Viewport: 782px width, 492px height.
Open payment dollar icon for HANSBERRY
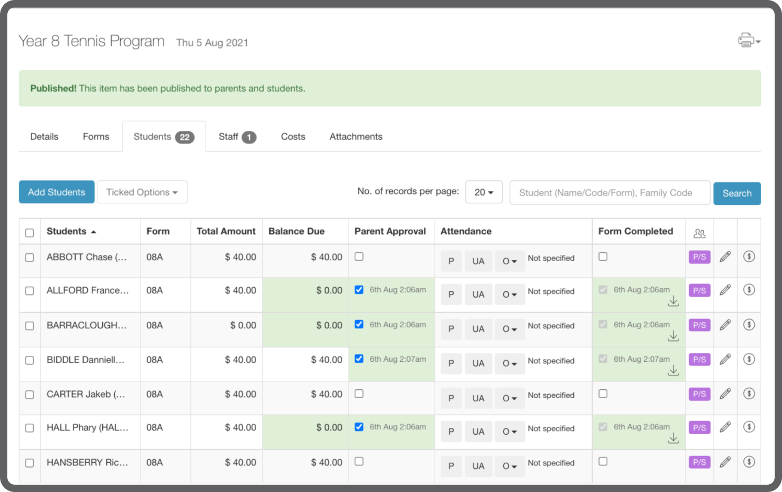[x=749, y=462]
